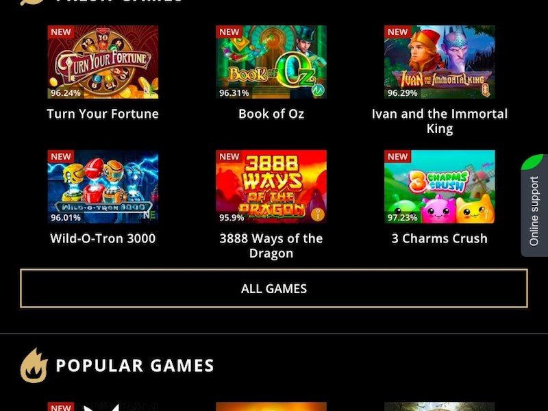548x411 pixels.
Task: Click the Book of Oz title link
Action: [271, 114]
